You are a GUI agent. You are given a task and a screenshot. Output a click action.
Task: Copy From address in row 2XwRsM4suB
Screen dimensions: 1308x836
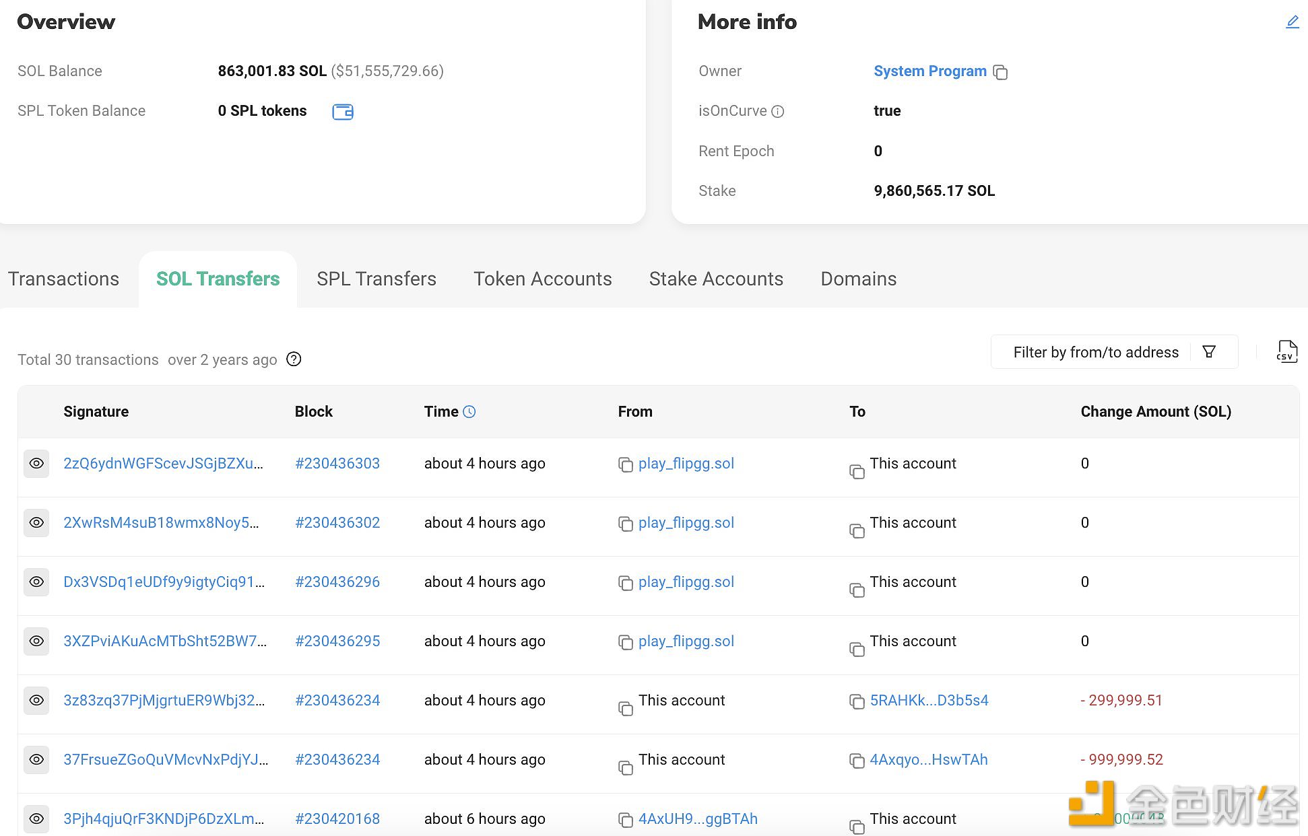click(x=626, y=524)
